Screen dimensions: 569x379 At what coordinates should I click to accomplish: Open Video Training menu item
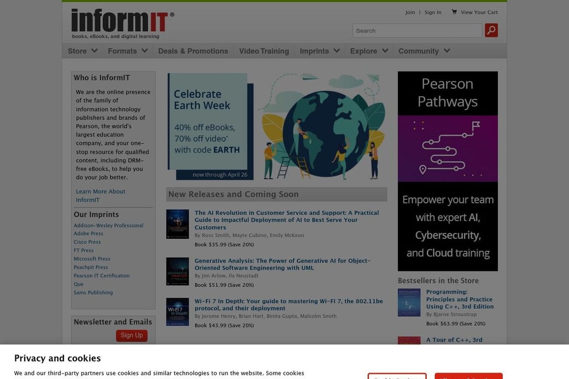click(x=264, y=51)
